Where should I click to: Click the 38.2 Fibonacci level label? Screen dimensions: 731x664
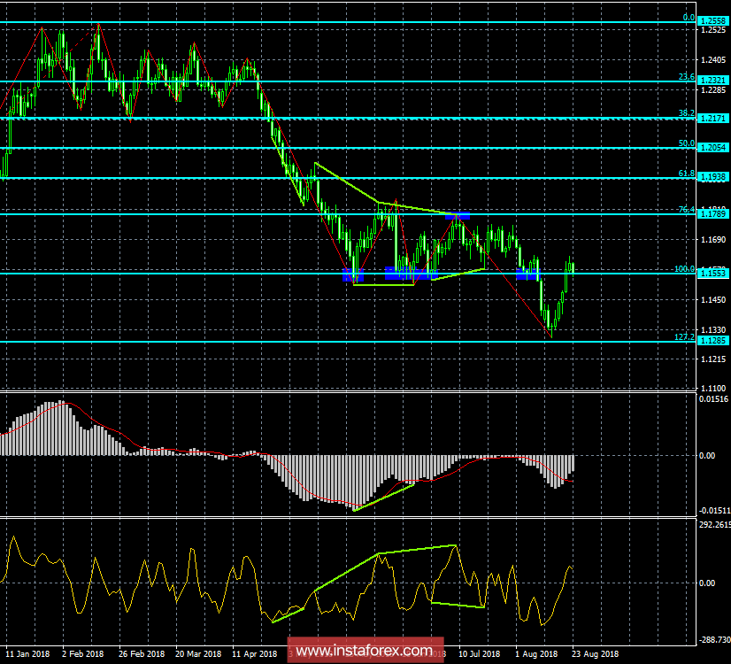coord(686,112)
